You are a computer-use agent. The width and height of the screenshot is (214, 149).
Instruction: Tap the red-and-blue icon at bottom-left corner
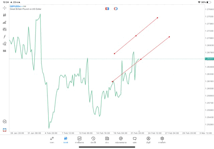pyautogui.click(x=5, y=130)
